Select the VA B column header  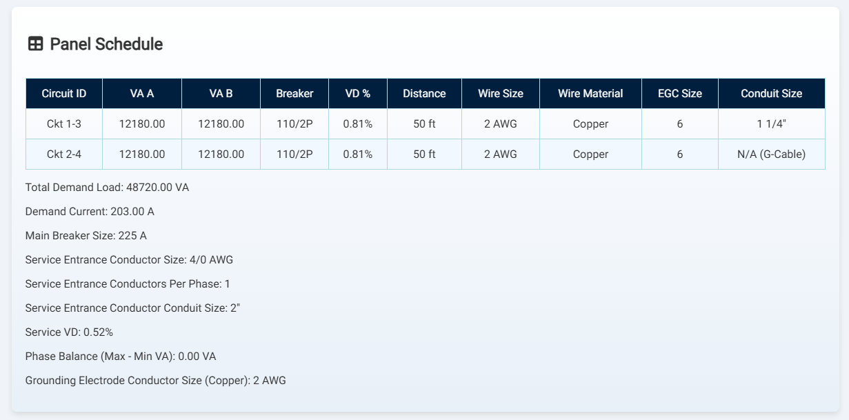coord(221,94)
